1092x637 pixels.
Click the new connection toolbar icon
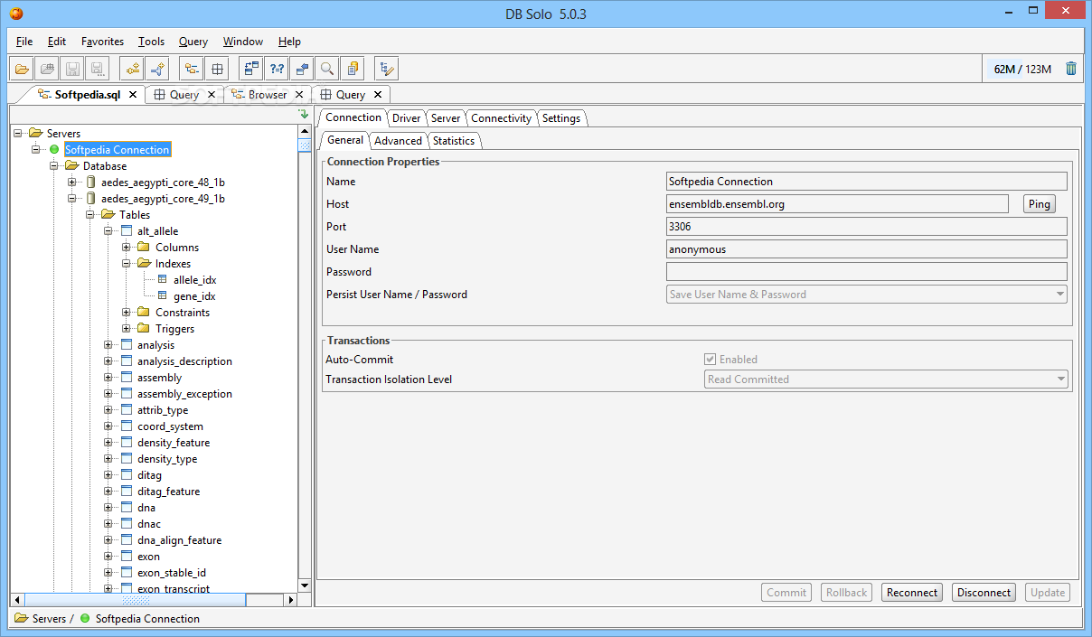(157, 69)
